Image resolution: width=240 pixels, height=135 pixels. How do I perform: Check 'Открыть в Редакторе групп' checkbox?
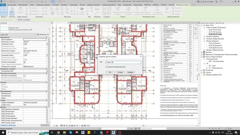pyautogui.click(x=106, y=67)
